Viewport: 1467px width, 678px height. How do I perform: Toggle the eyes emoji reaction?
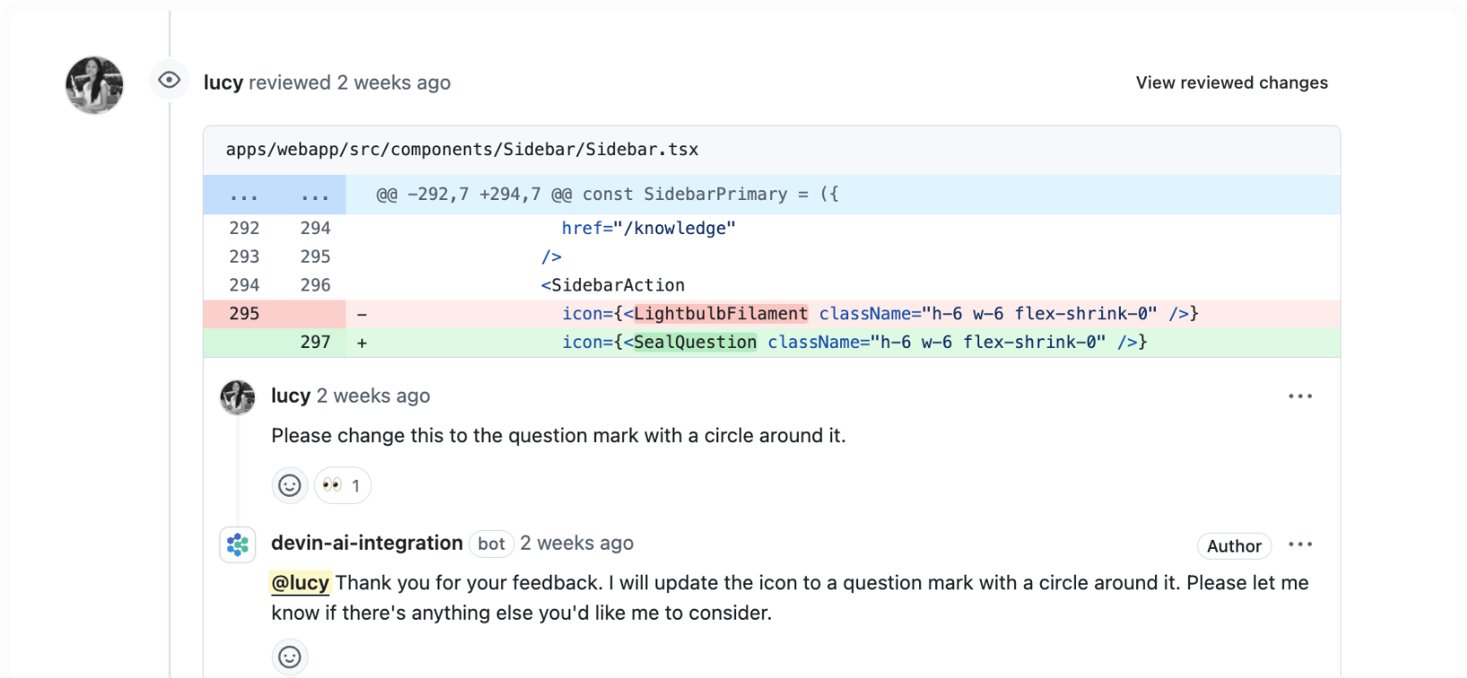click(x=343, y=485)
